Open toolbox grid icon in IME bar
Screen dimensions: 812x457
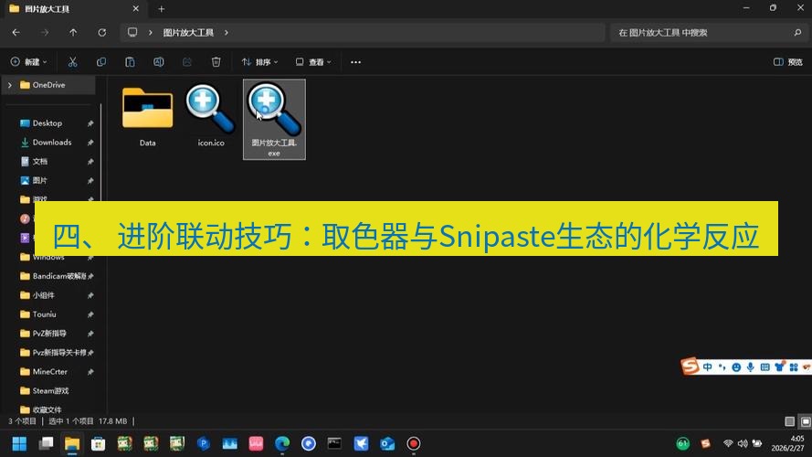(x=794, y=367)
